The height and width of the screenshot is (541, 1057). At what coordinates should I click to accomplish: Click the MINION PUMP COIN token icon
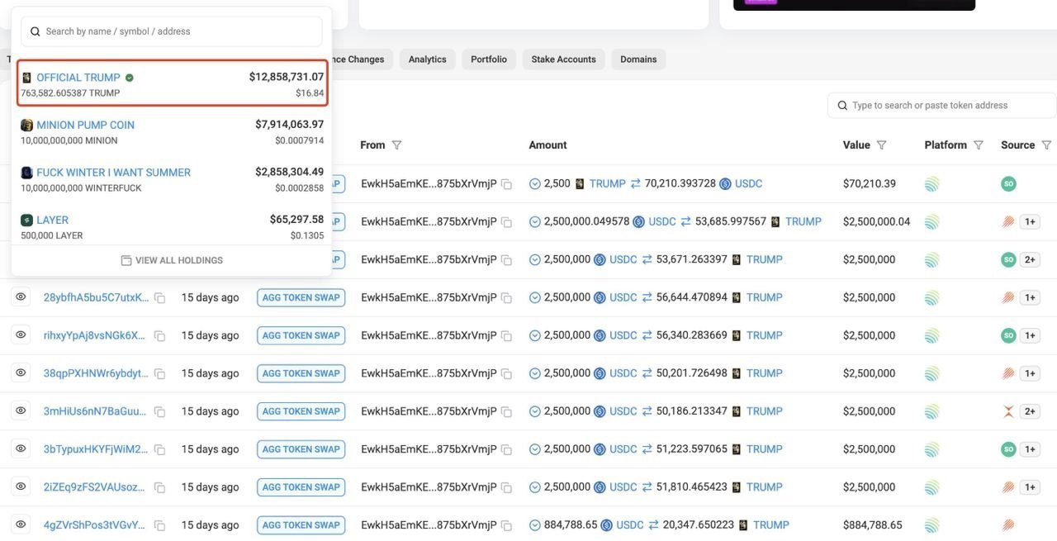pyautogui.click(x=27, y=125)
